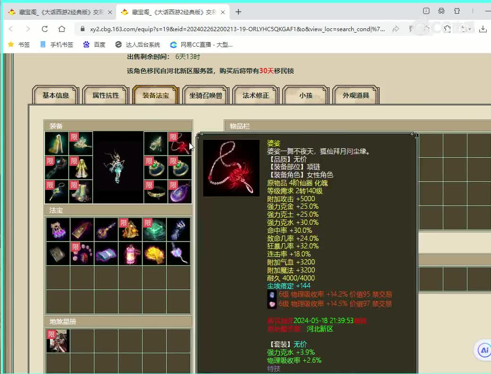Open the extensions puzzle icon

[x=447, y=29]
